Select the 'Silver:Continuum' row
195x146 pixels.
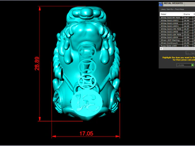(178, 43)
